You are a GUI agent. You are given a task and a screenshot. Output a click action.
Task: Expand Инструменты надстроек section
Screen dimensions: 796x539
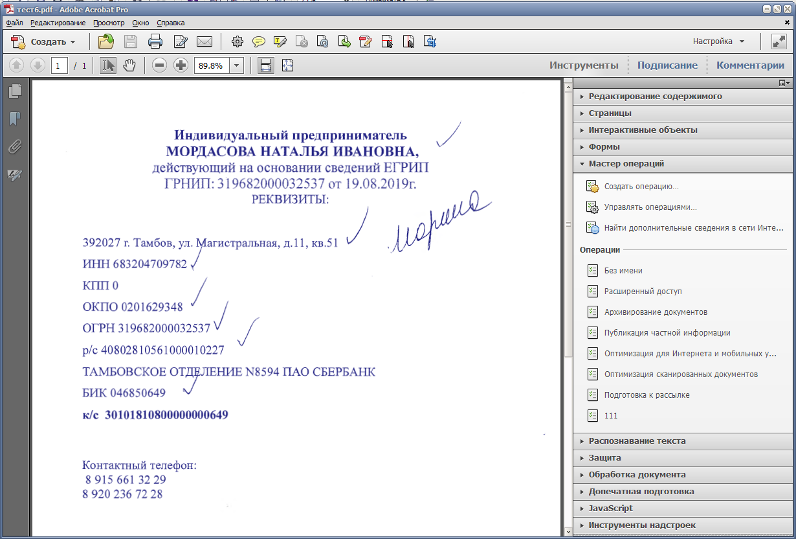682,525
